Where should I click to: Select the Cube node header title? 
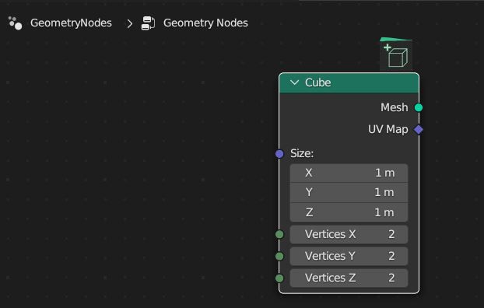[x=318, y=82]
